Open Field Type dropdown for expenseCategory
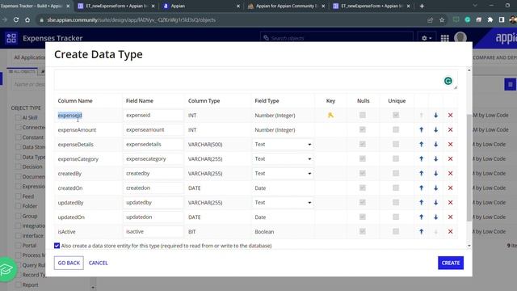The height and width of the screenshot is (291, 517). pyautogui.click(x=283, y=159)
